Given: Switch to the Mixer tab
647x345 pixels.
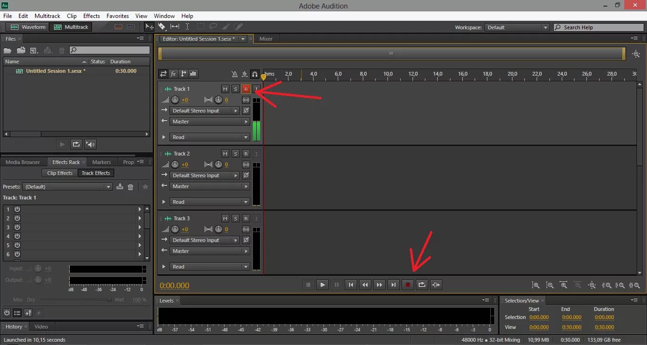Looking at the screenshot, I should click(266, 39).
